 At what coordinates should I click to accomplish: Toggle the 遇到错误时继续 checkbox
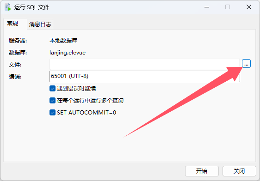pyautogui.click(x=52, y=89)
